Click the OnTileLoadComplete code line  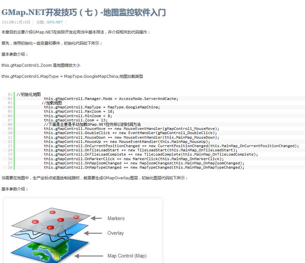(x=151, y=154)
